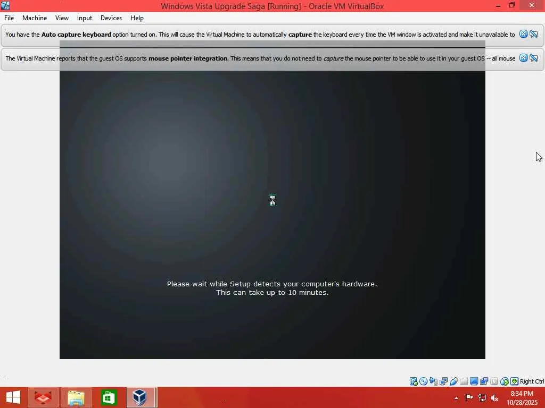Viewport: 545px width, 408px height.
Task: Open the File menu
Action: (9, 18)
